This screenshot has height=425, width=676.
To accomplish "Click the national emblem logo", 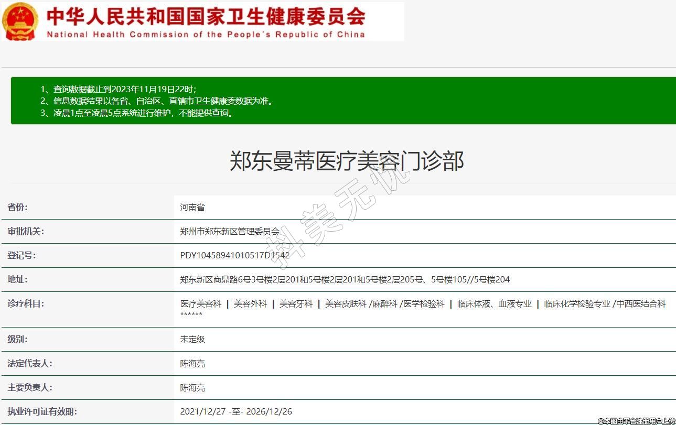I will pyautogui.click(x=20, y=21).
